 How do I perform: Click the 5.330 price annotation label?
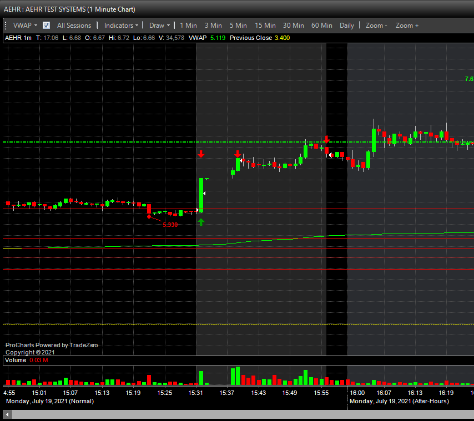(170, 225)
